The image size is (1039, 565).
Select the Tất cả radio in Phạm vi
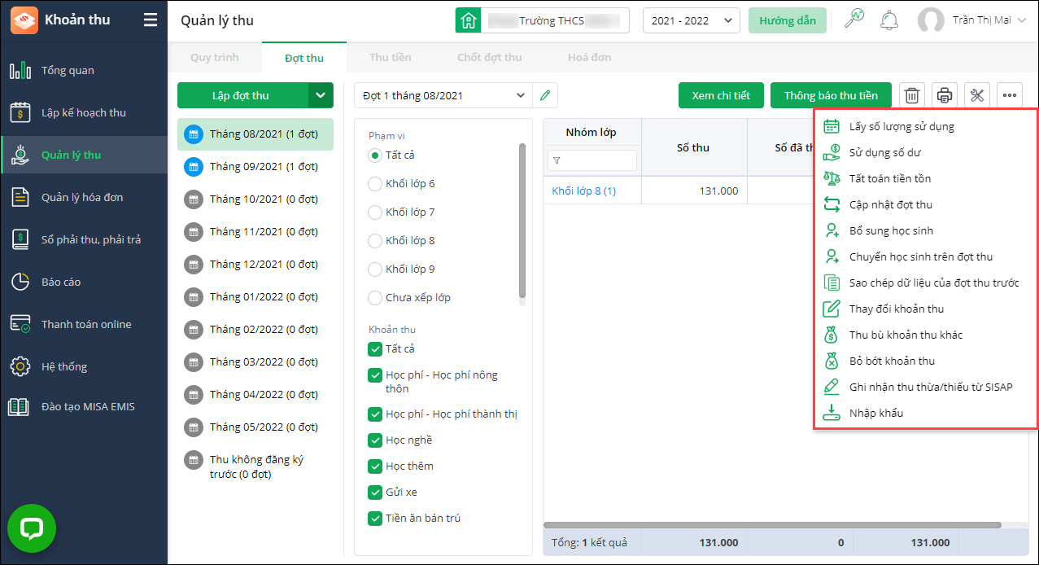click(x=375, y=155)
